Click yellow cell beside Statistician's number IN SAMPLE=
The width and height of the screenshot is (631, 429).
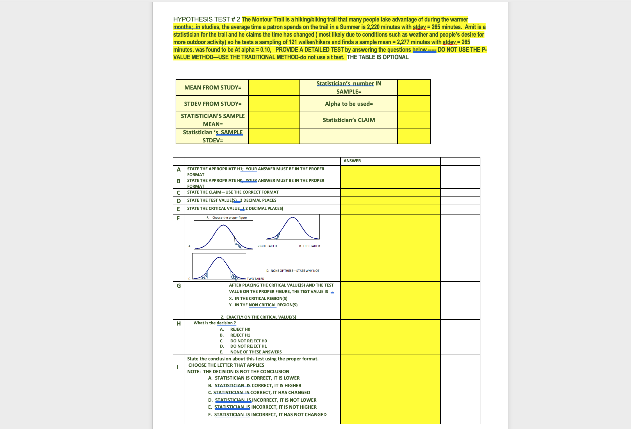414,87
